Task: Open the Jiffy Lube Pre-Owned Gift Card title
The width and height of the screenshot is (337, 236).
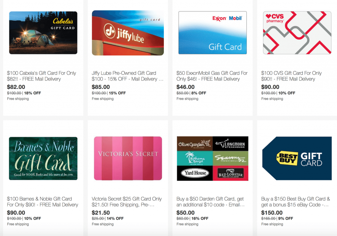Action: coord(128,76)
